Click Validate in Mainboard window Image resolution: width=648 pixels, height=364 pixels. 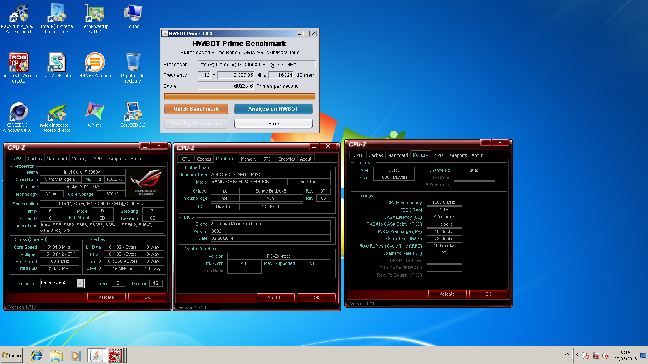(x=275, y=298)
